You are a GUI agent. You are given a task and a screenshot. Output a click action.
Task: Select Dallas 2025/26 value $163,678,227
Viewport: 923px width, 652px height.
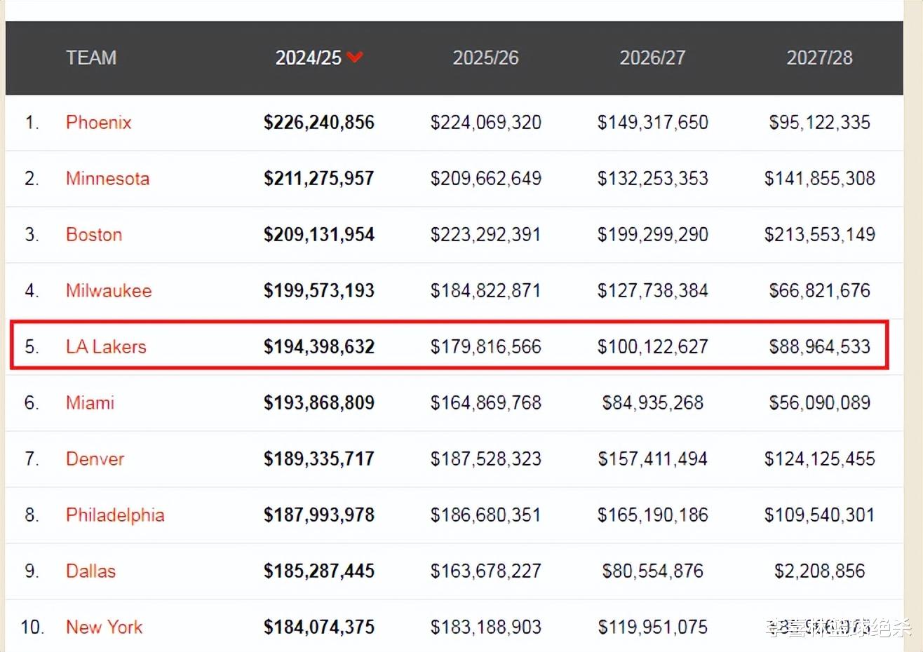coord(486,571)
